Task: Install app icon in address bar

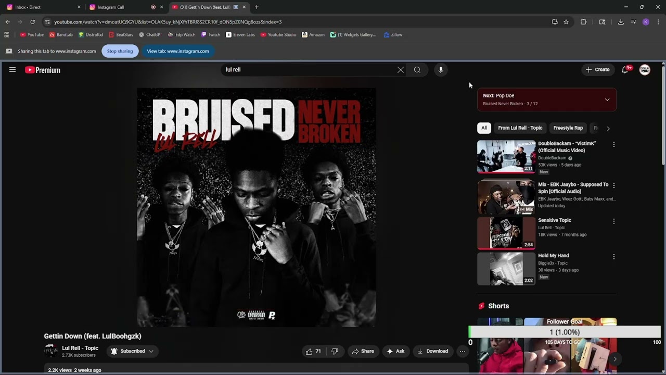Action: 555,22
